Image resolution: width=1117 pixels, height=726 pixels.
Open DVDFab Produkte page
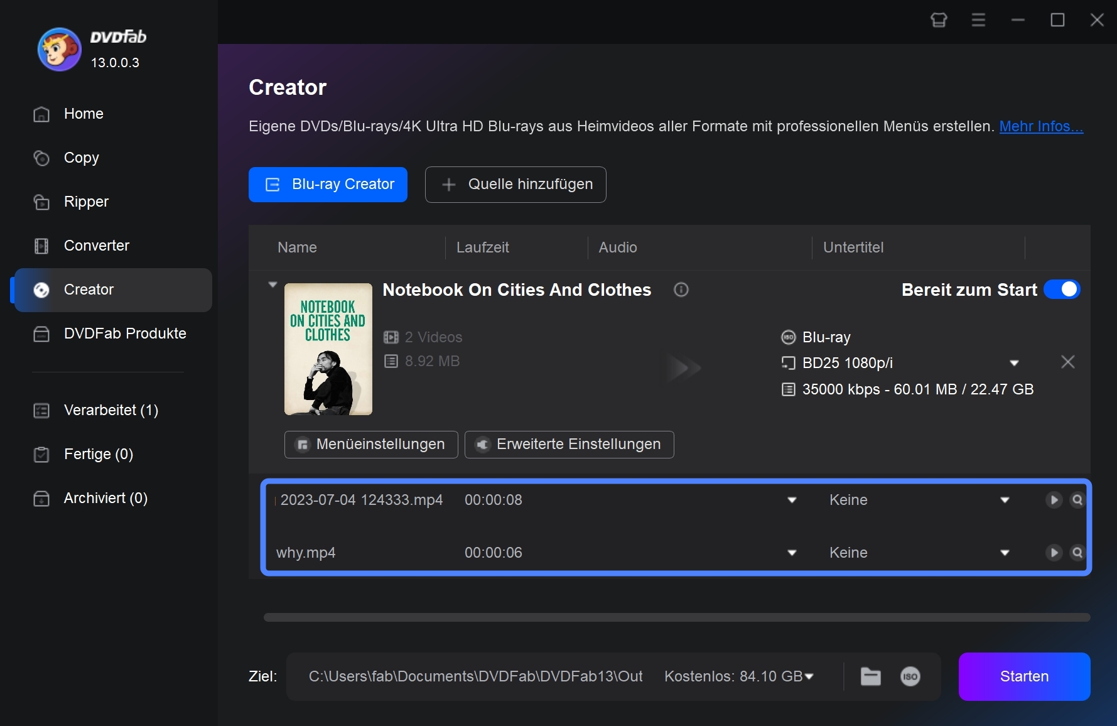112,333
